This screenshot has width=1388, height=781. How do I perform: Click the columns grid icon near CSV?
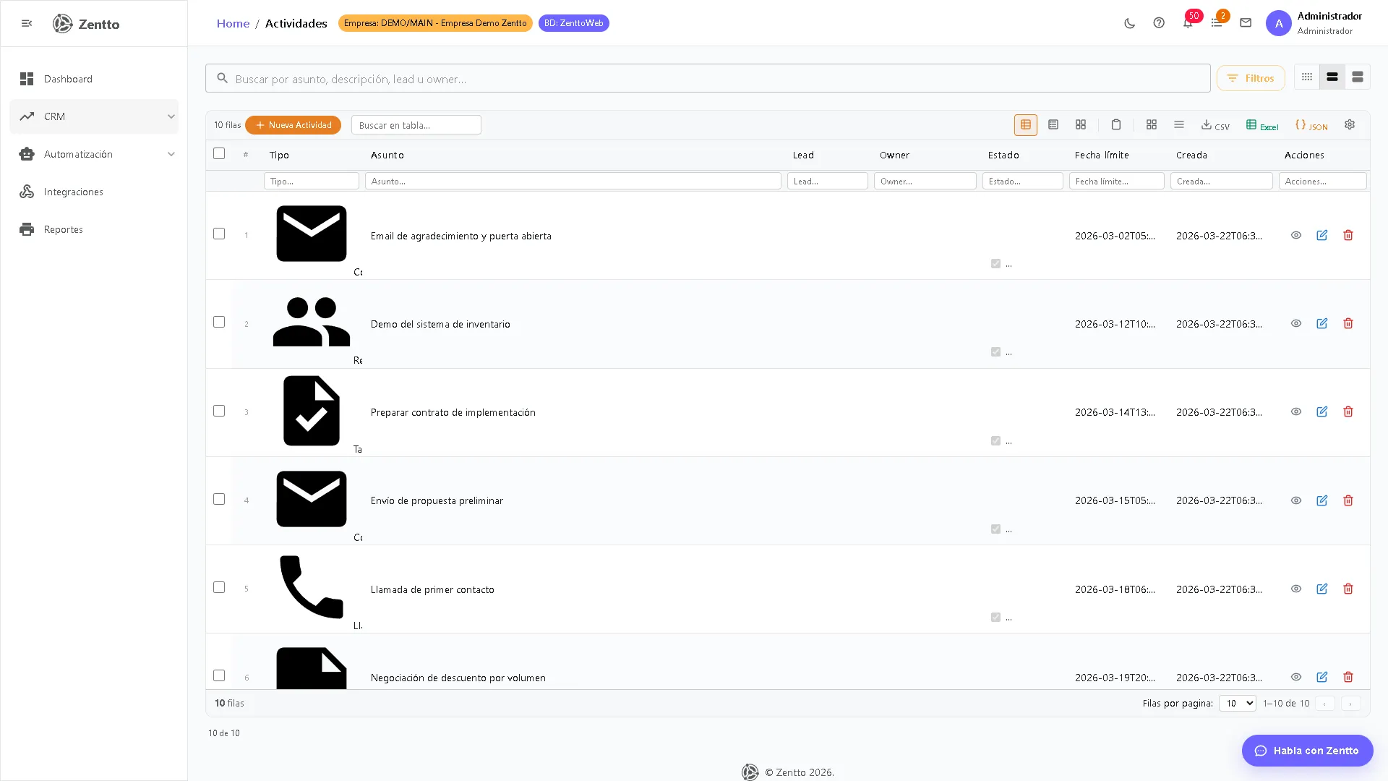[1152, 125]
